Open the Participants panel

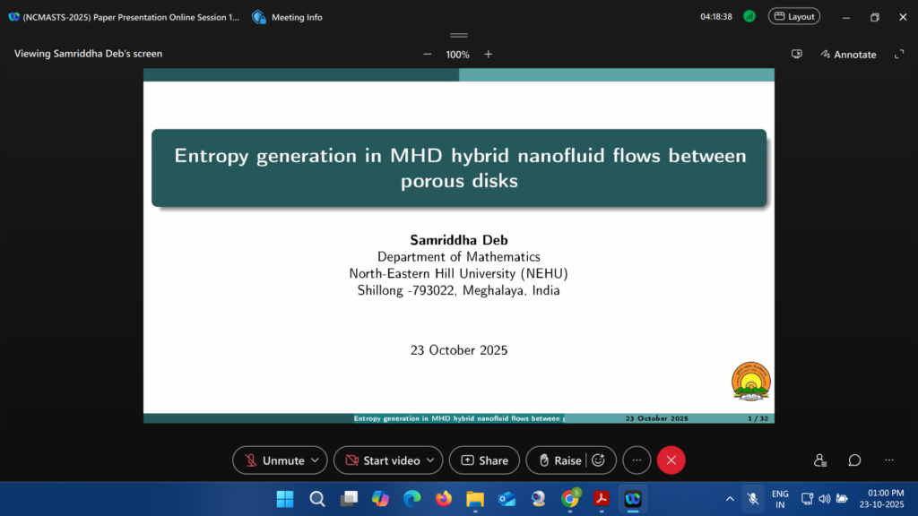820,460
